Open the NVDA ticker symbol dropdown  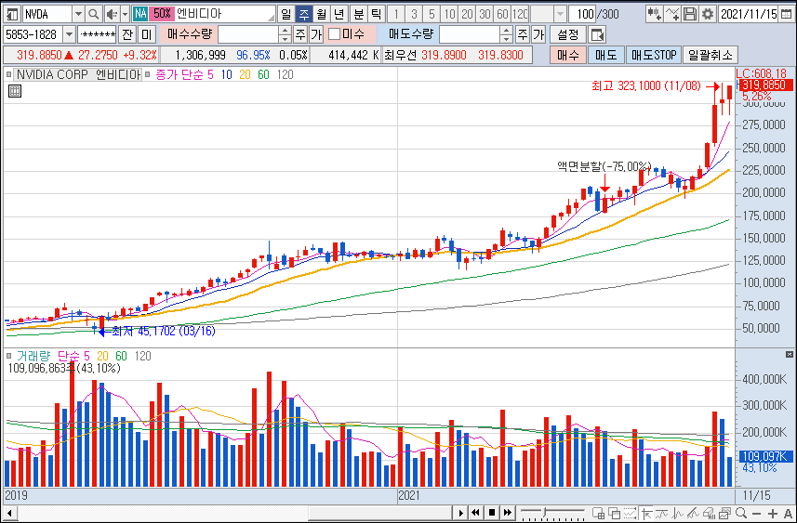(78, 14)
